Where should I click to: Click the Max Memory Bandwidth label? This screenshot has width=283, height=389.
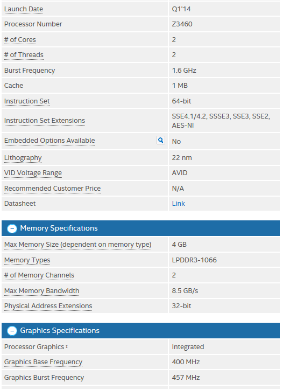pyautogui.click(x=42, y=291)
